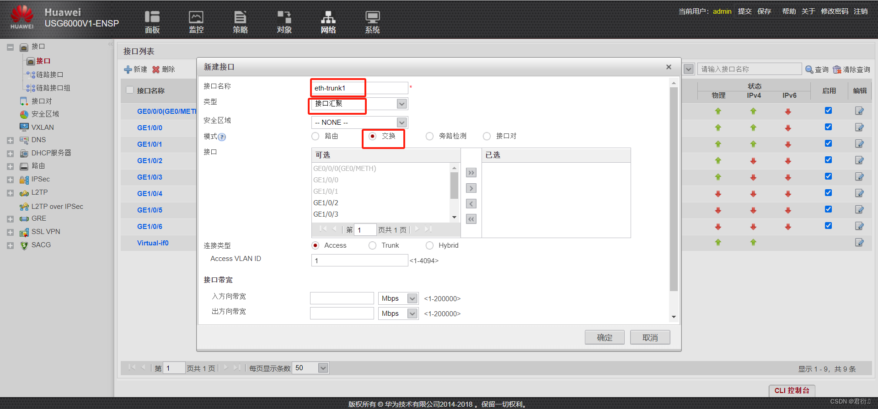Click the 取消 button
The width and height of the screenshot is (878, 409).
[650, 337]
